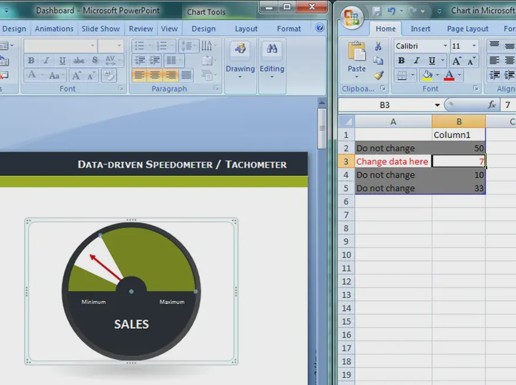This screenshot has width=516, height=385.
Task: Click the yellow Fill Color bucket
Action: [427, 75]
